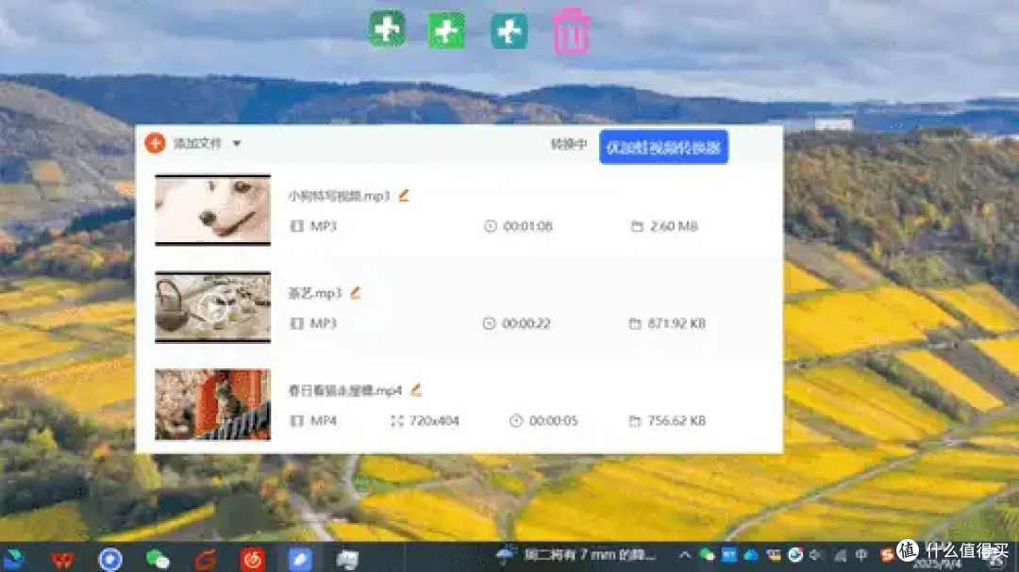Image resolution: width=1019 pixels, height=572 pixels.
Task: Play the tea set video thumbnail
Action: (x=212, y=307)
